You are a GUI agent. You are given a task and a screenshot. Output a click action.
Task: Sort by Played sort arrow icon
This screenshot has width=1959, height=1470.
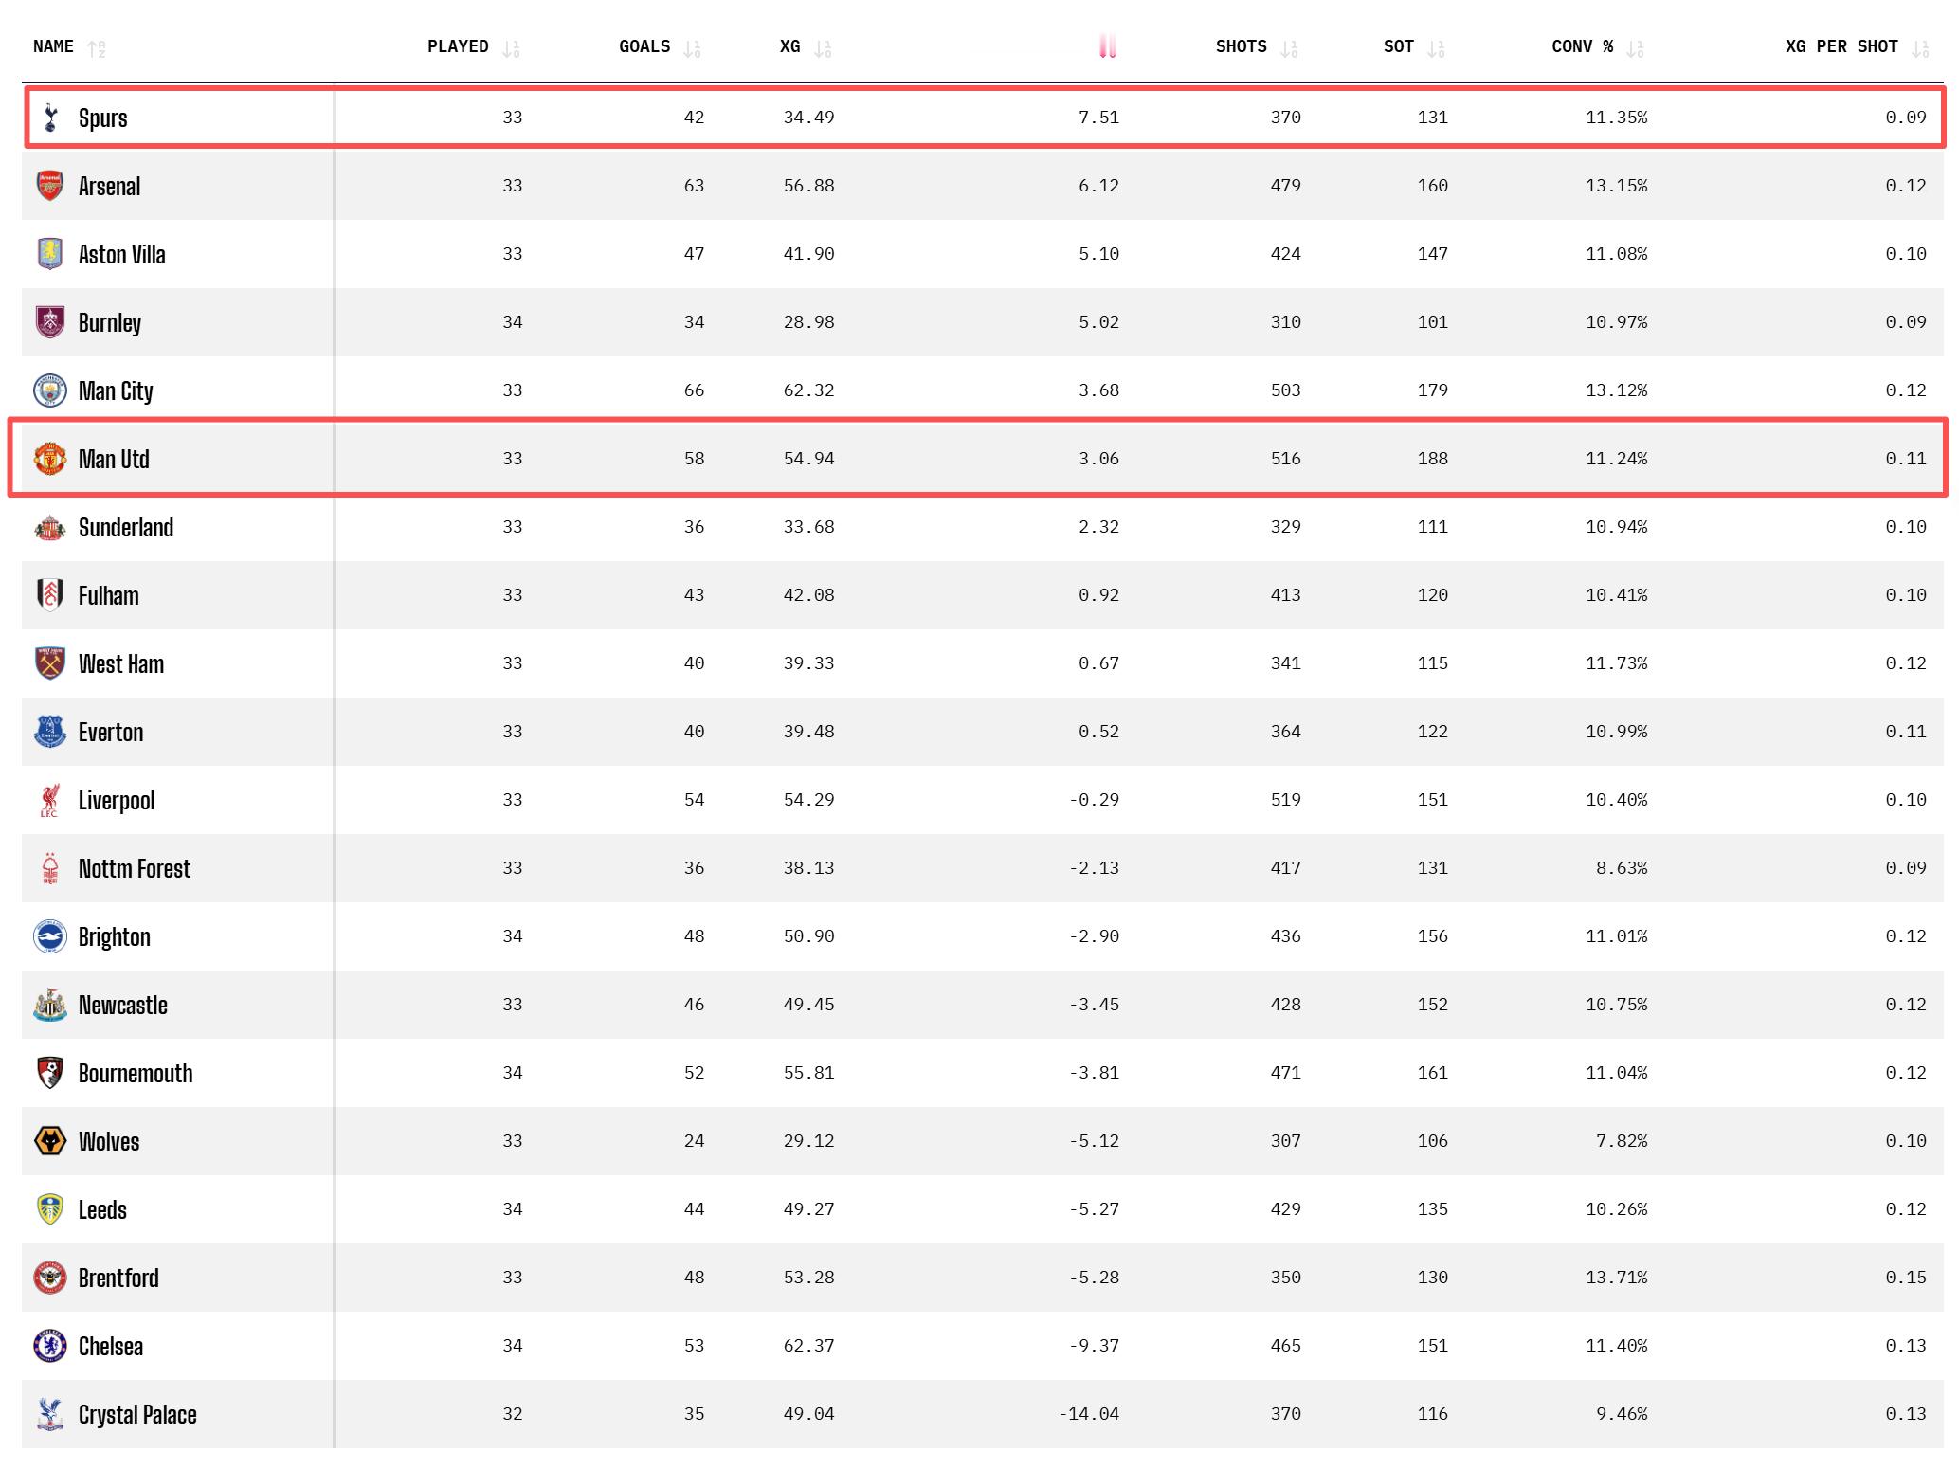tap(511, 48)
